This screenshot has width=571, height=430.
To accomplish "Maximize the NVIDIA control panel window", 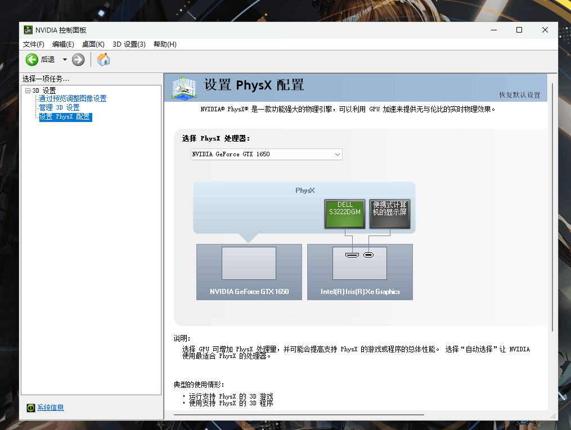I will (x=519, y=30).
